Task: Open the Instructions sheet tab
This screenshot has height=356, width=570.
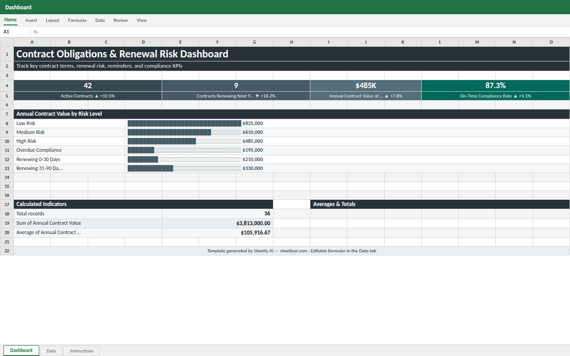Action: coord(81,351)
